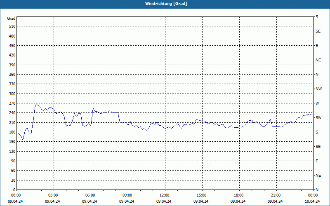Click the "Windrichtung [Grad]" chart title

pos(166,4)
